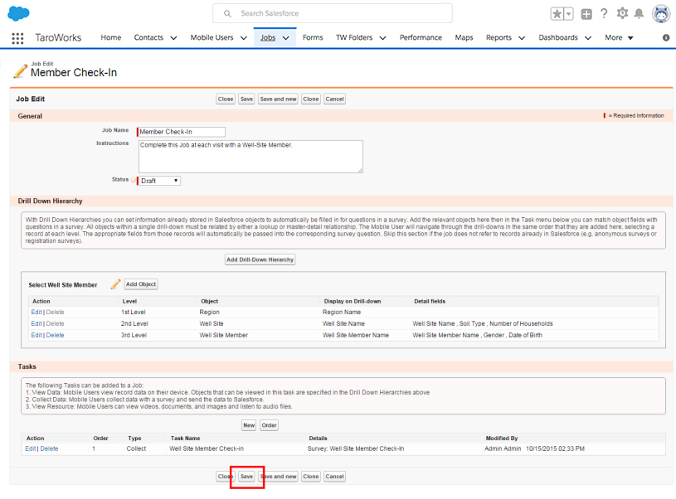This screenshot has height=499, width=676.
Task: Open the Notifications bell
Action: tap(639, 14)
